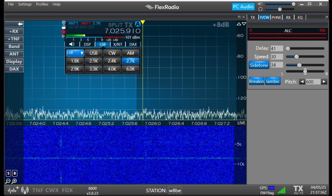Viewport: 332px width, 196px height.
Task: Open the TX antenna ANT1 red selector
Action: point(86,23)
